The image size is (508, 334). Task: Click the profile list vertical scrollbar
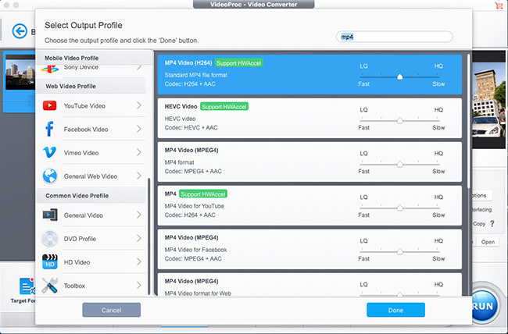pos(468,122)
